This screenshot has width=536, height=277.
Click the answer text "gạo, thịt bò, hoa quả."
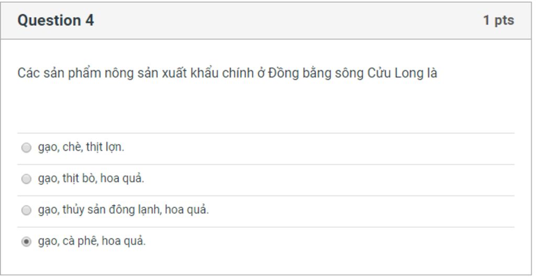(91, 179)
